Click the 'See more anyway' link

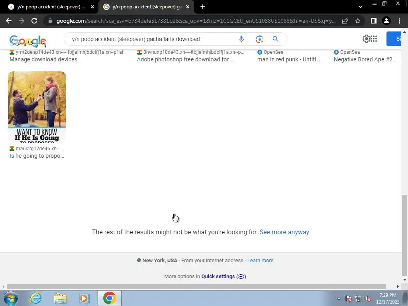pyautogui.click(x=284, y=232)
